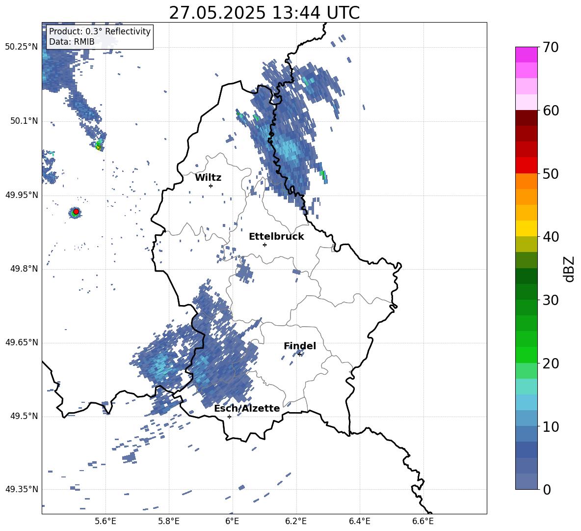Click the cross marker below Findel
The height and width of the screenshot is (531, 581).
coord(299,355)
